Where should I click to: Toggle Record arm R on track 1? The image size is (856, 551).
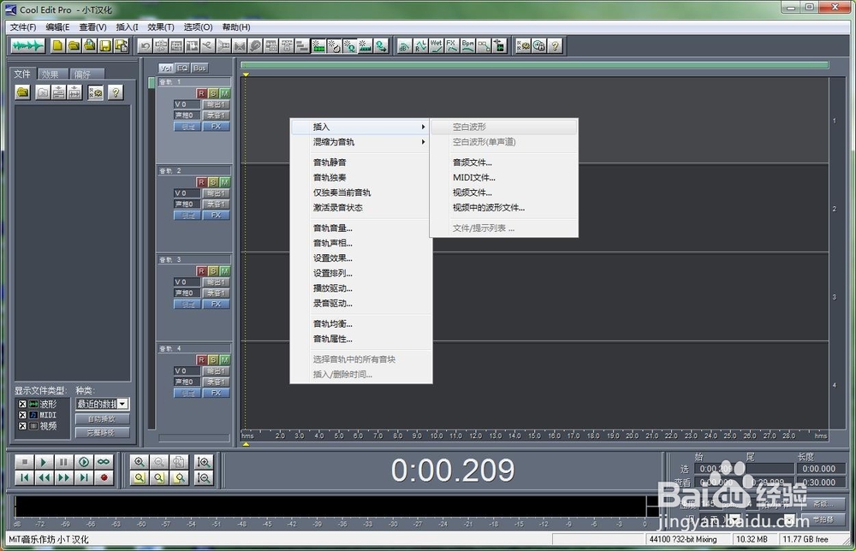coord(201,93)
